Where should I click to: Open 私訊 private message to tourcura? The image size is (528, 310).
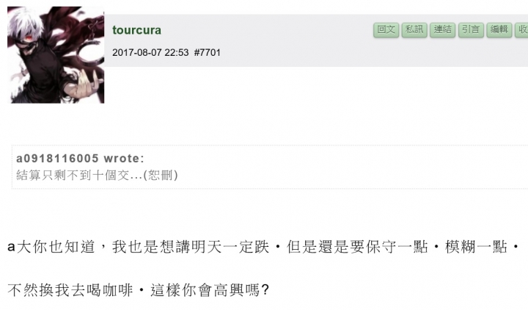click(x=414, y=29)
